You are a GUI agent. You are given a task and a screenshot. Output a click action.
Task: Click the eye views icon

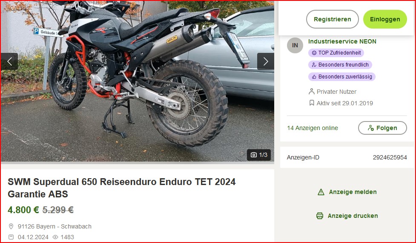point(55,237)
